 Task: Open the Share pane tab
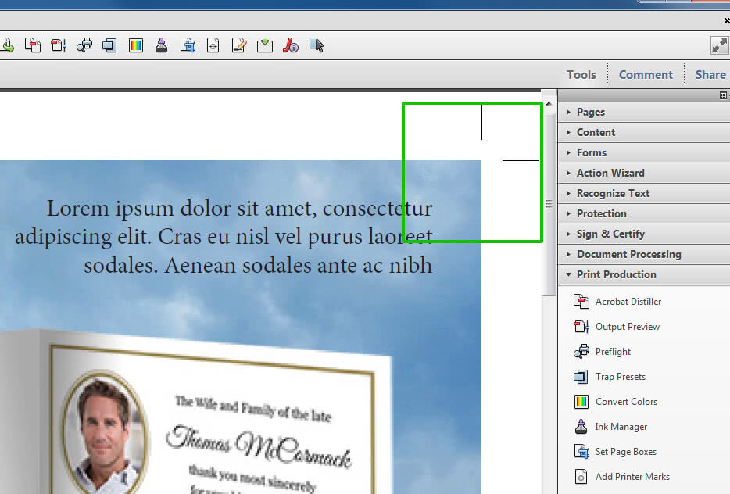pyautogui.click(x=710, y=74)
